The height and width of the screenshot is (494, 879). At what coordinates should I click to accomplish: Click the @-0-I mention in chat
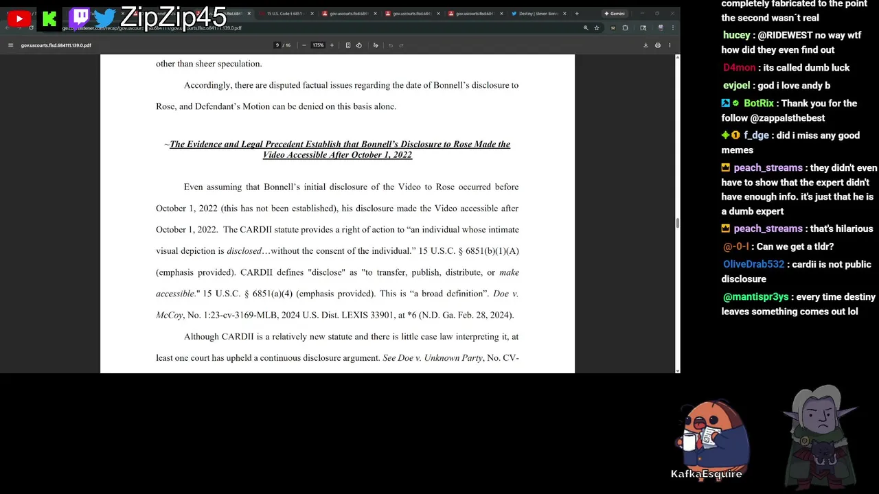pos(736,247)
